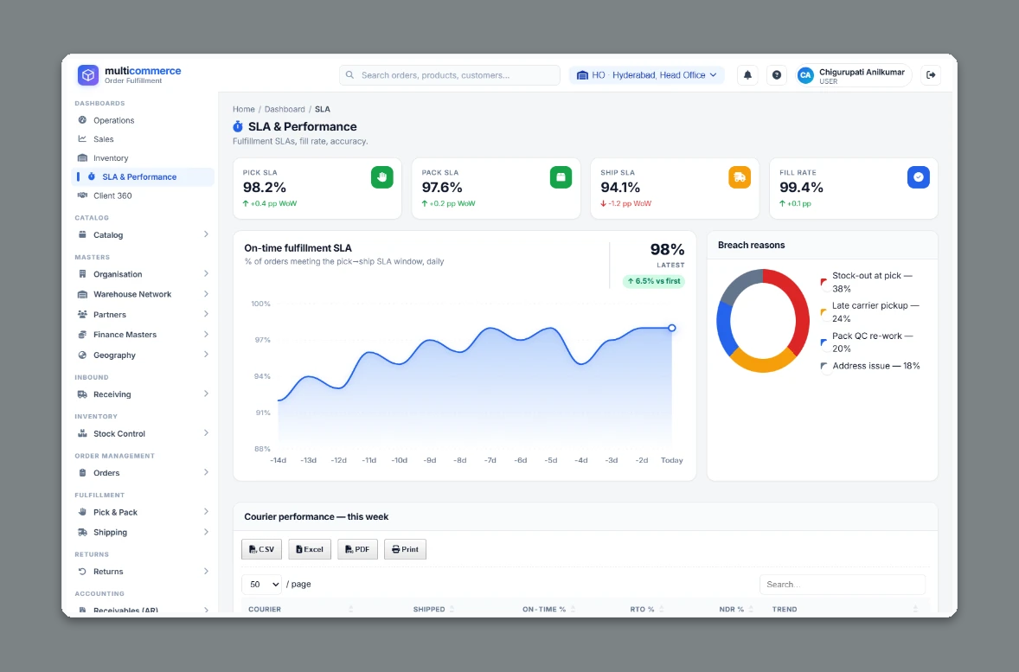Screen dimensions: 1019x672
Task: Click the stopwatch icon beside SLA & Performance title
Action: point(238,127)
